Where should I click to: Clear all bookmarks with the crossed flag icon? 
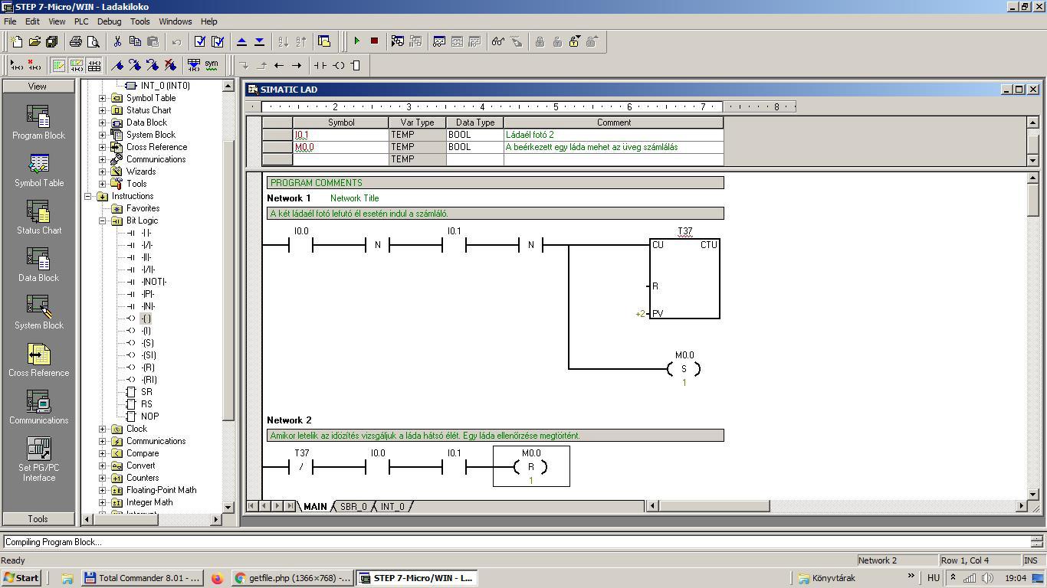pos(170,65)
